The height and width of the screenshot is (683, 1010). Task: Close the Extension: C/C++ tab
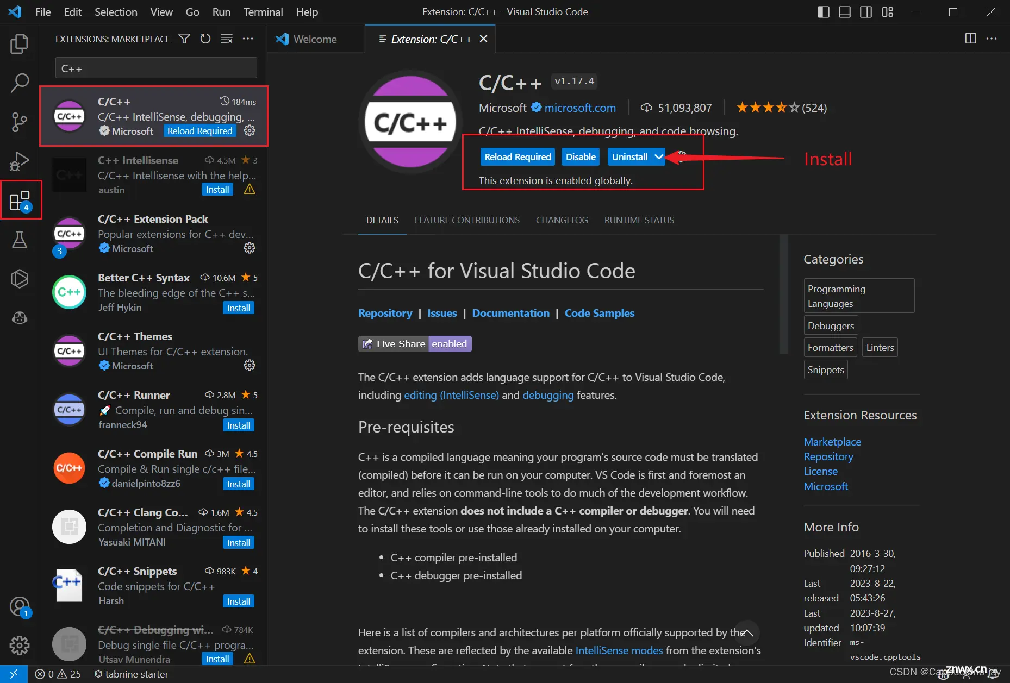pos(484,39)
